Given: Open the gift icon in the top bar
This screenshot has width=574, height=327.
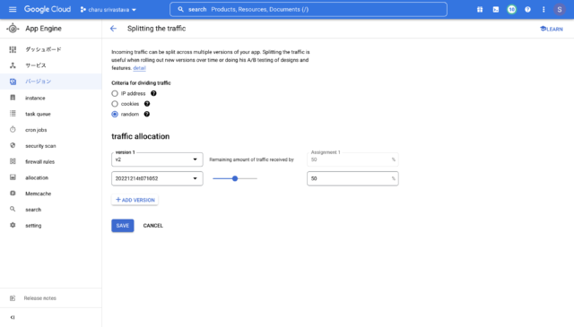Looking at the screenshot, I should (x=480, y=10).
